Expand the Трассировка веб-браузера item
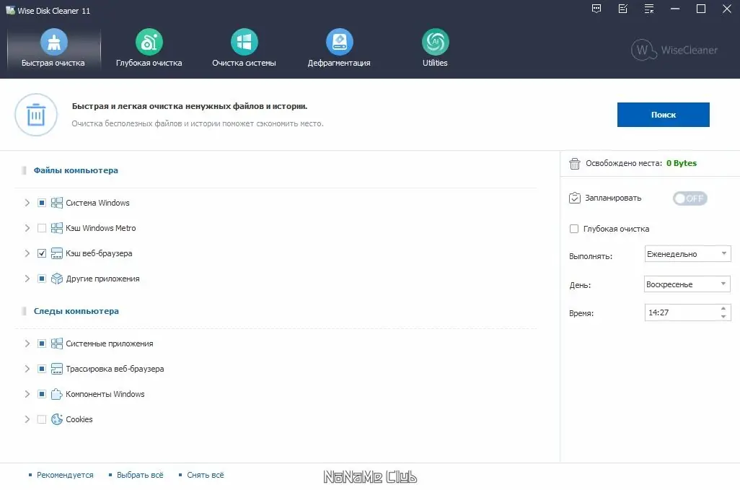Image resolution: width=740 pixels, height=490 pixels. pyautogui.click(x=27, y=369)
